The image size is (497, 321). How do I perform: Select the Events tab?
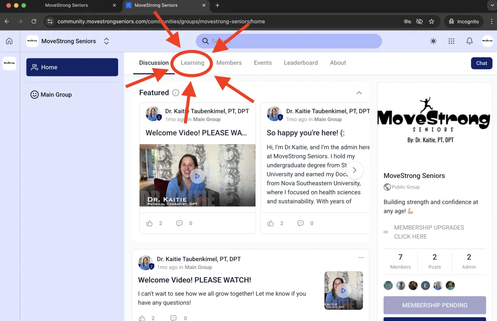pyautogui.click(x=263, y=63)
